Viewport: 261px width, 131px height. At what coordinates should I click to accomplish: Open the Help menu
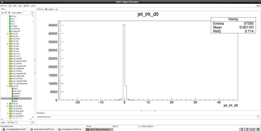coord(258,6)
